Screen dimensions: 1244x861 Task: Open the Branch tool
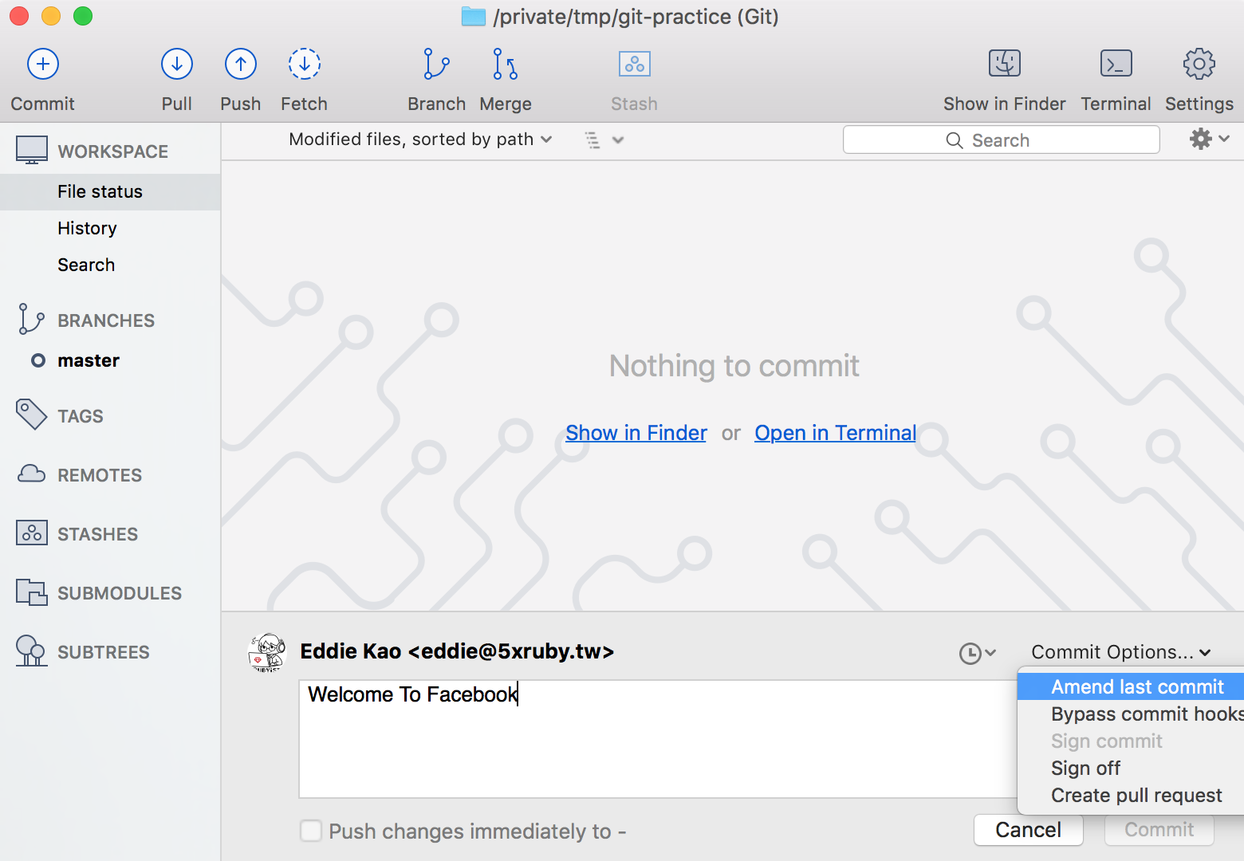coord(436,65)
